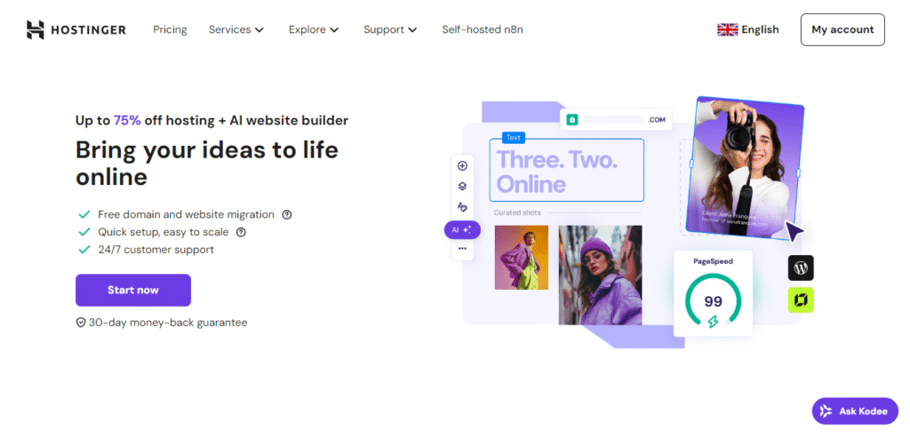Open help tooltip for free domain migration
Image resolution: width=910 pixels, height=432 pixels.
(x=287, y=215)
